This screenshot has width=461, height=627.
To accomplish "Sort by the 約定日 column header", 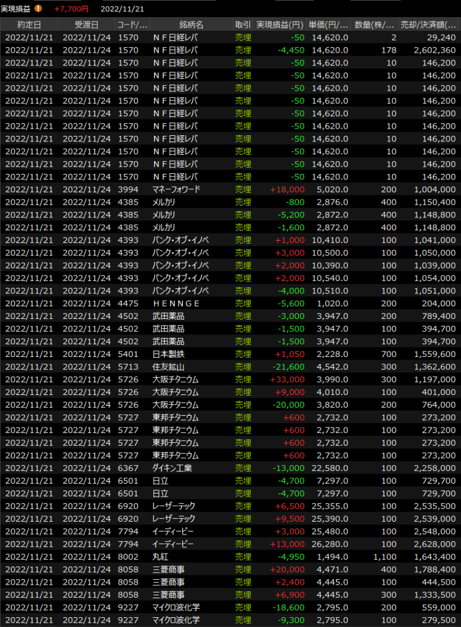I will [x=29, y=24].
